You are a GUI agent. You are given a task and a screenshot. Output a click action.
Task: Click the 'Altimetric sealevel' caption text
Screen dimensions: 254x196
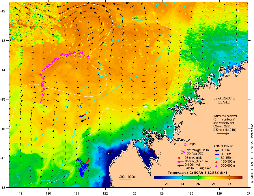(x=225, y=116)
